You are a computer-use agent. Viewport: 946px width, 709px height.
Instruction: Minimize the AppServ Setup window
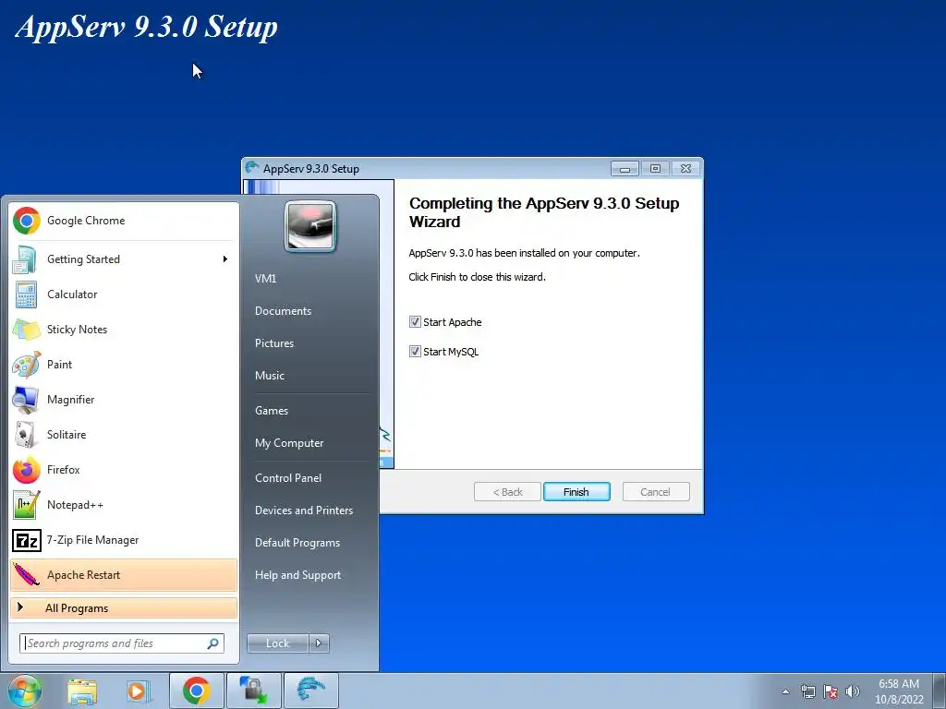tap(625, 169)
